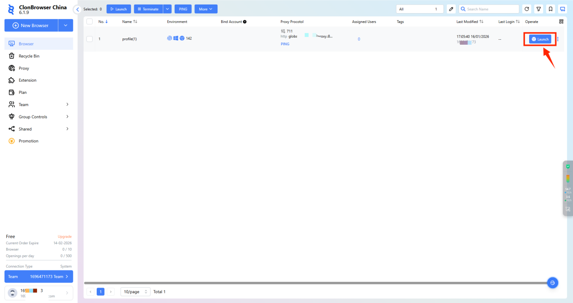Open the filter funnel icon
Screen dimensions: 573x303
pyautogui.click(x=539, y=9)
